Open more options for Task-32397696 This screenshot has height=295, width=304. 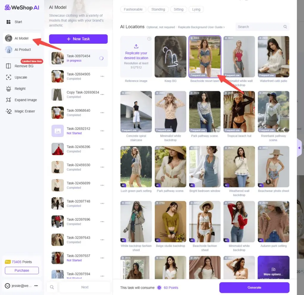[x=102, y=222]
